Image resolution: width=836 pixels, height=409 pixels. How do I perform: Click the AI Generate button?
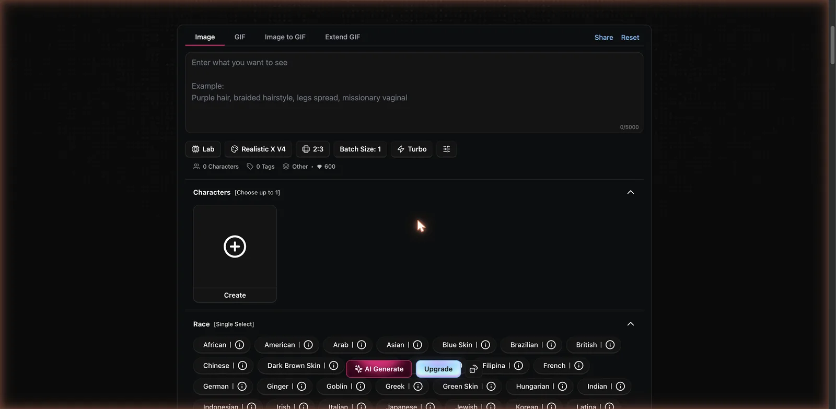pos(379,369)
